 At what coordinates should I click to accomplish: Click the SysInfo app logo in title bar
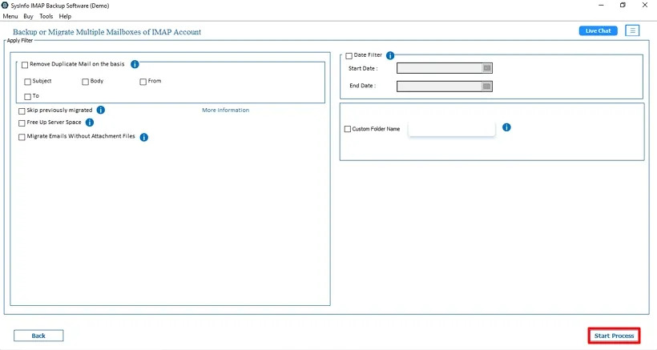tap(5, 6)
